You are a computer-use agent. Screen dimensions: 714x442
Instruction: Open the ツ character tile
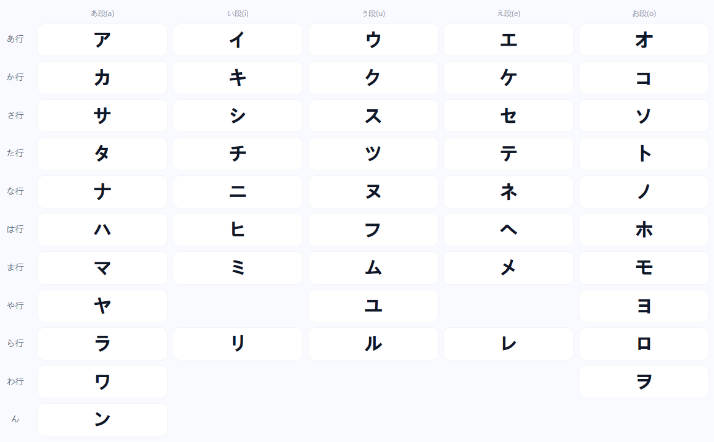click(373, 154)
